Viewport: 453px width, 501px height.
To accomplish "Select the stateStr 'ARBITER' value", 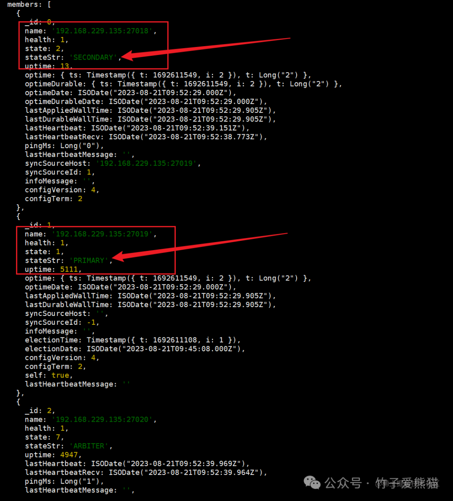I will tap(89, 446).
